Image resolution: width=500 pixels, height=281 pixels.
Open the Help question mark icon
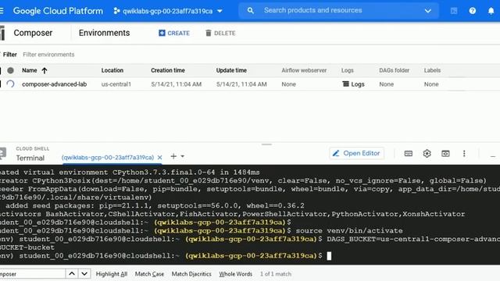pos(472,11)
